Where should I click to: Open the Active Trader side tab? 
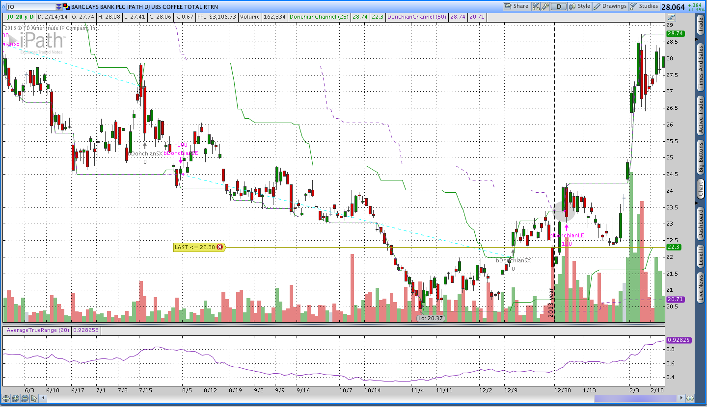(701, 115)
